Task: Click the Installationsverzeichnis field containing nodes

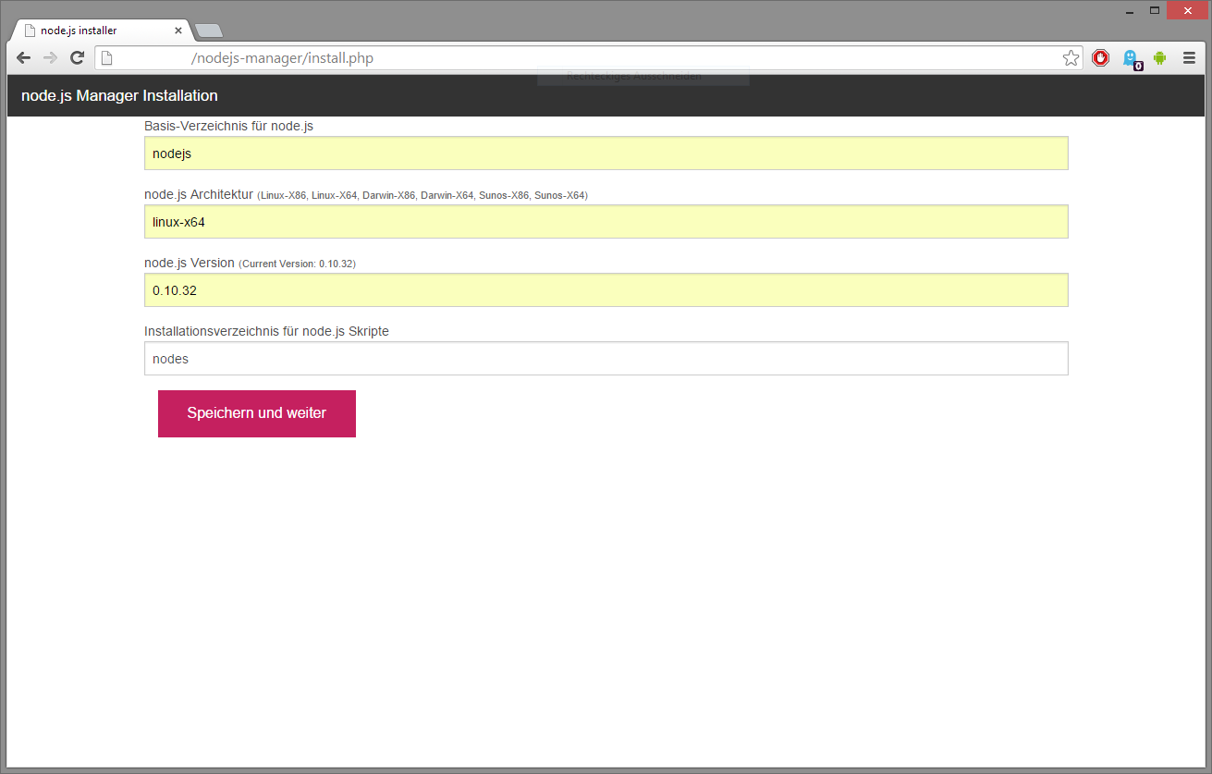Action: [x=606, y=359]
